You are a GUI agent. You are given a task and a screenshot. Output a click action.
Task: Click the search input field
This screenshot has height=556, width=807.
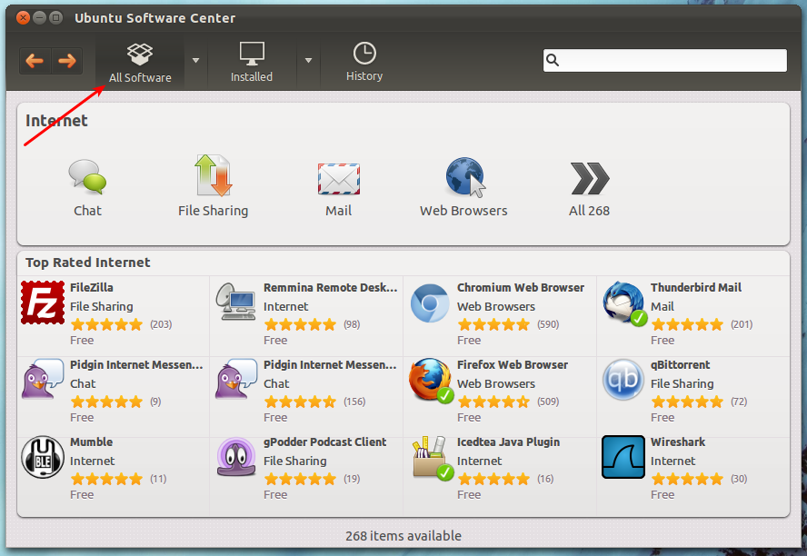point(665,60)
